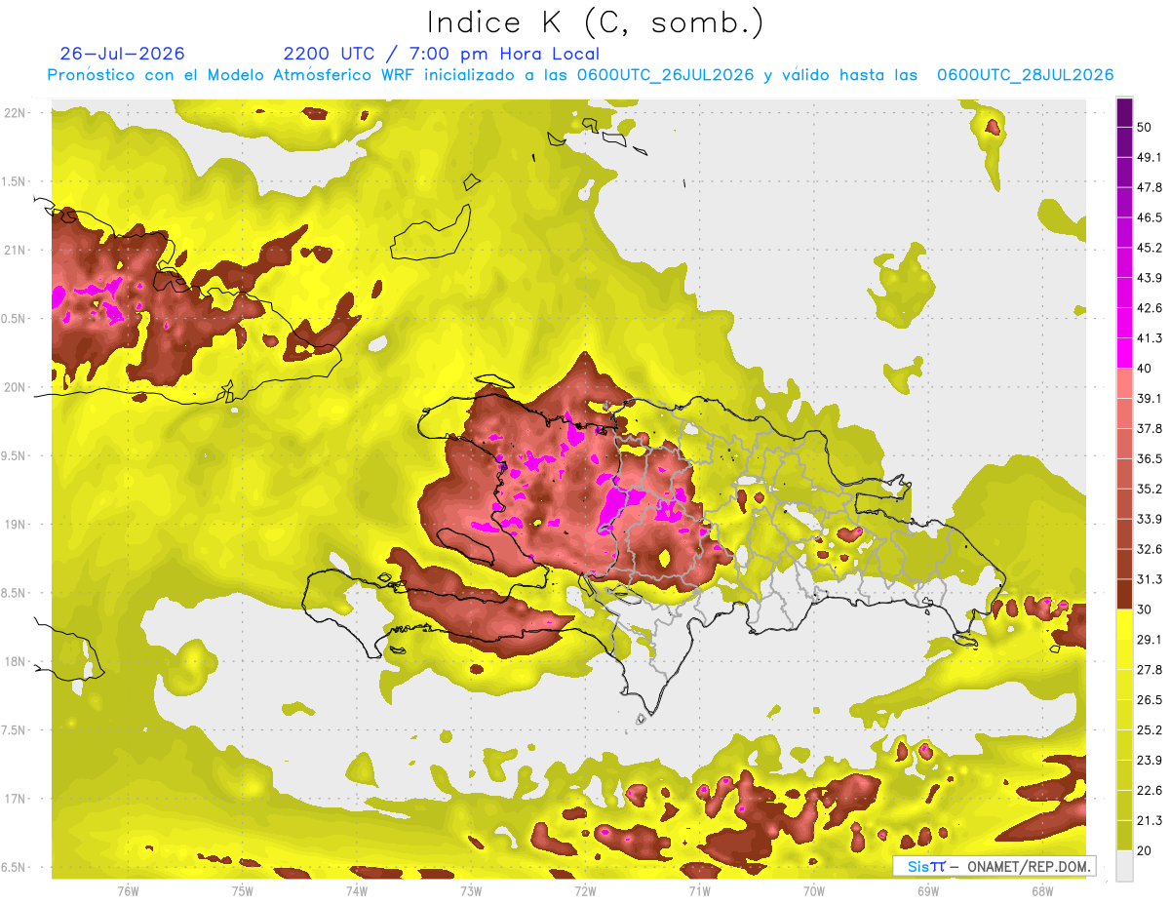Select the "42.6" colorbar value
This screenshot has width=1170, height=904.
[1149, 308]
